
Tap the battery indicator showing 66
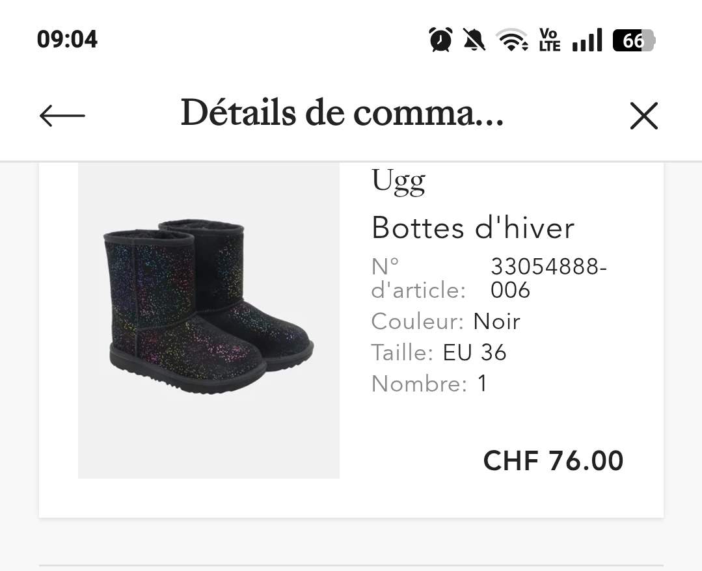pos(632,40)
